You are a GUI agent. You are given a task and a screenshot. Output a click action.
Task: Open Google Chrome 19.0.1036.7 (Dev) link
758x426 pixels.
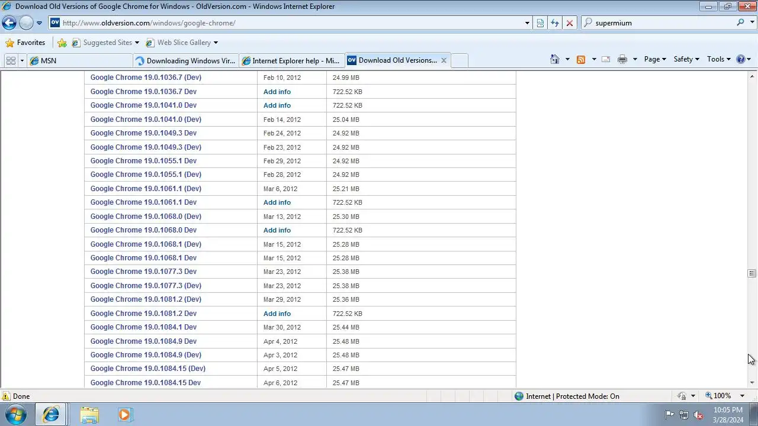tap(146, 78)
